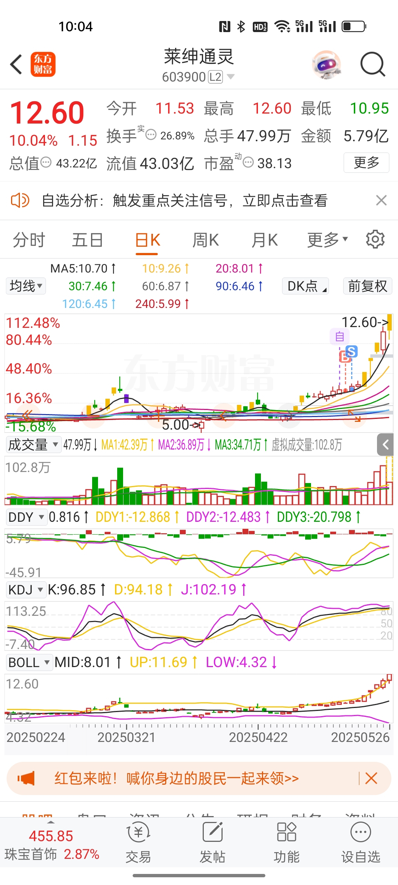
Task: Tap the UP:11.69 BOLL value
Action: (x=164, y=662)
